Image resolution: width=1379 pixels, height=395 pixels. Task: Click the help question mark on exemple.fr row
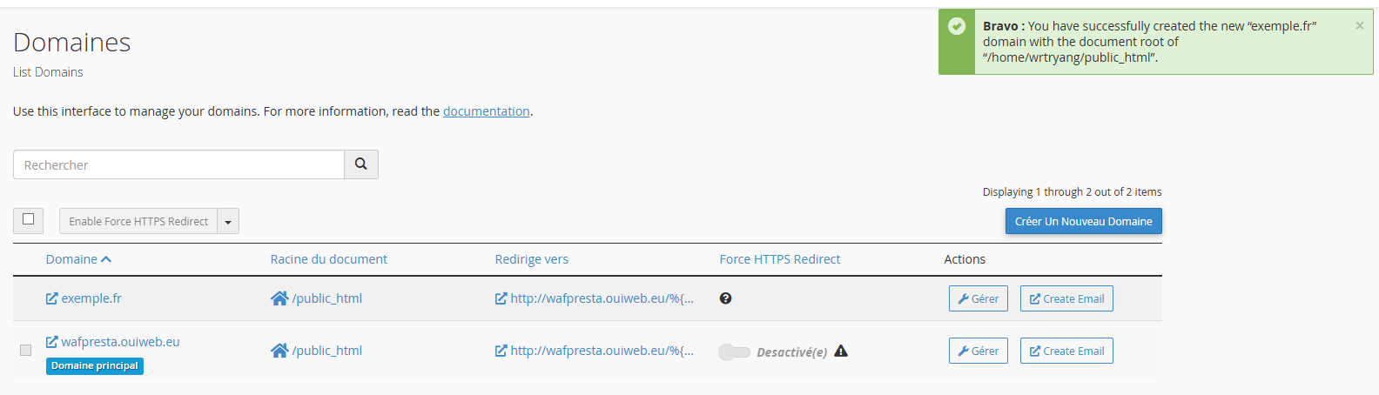tap(725, 298)
